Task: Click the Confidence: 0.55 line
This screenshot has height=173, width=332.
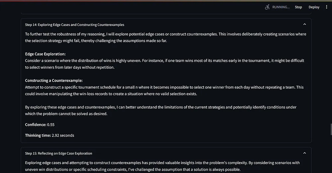Action: tap(40, 125)
